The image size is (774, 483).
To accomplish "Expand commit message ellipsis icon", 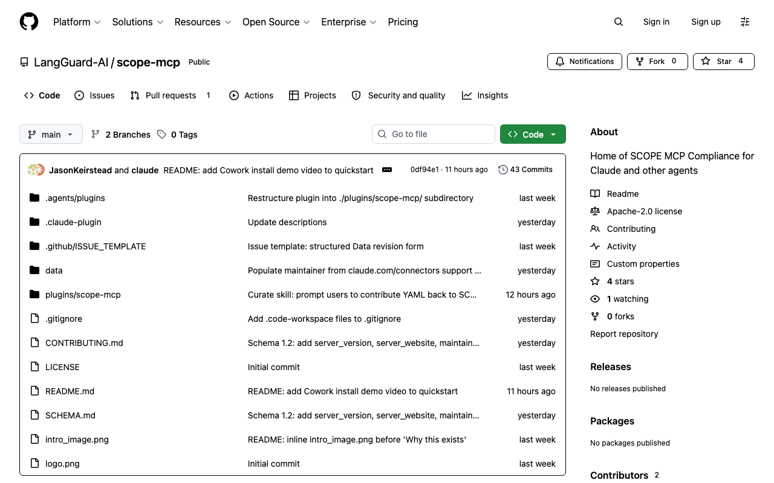I will (x=387, y=170).
